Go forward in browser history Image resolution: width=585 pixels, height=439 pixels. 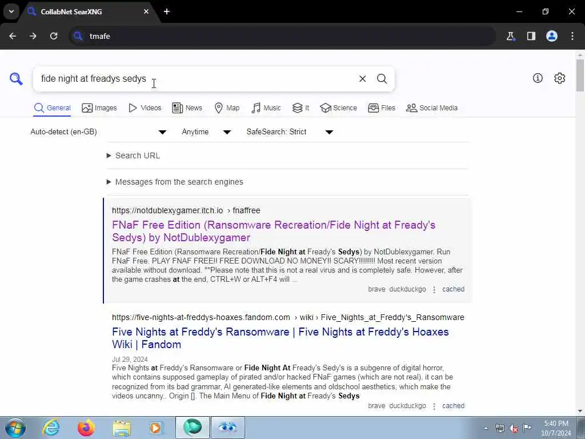[x=33, y=36]
